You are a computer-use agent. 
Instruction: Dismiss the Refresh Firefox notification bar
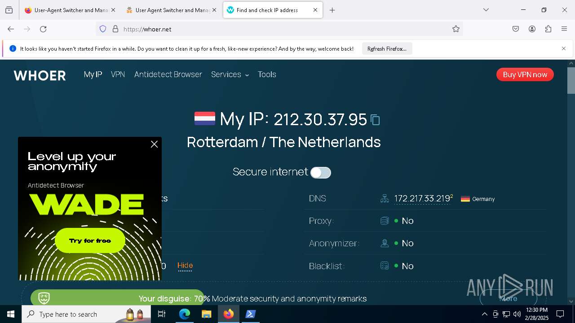[x=564, y=48]
